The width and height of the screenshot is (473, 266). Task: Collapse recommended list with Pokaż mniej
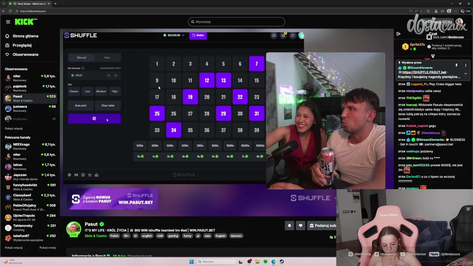point(47,248)
